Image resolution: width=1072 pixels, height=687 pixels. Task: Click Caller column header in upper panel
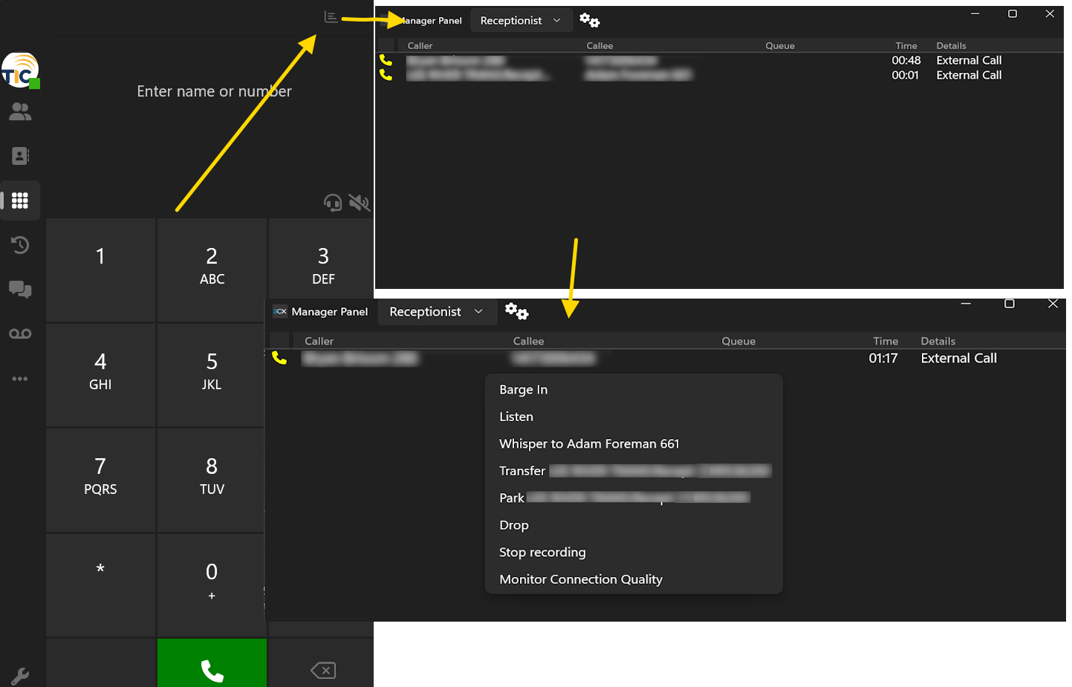pos(420,45)
